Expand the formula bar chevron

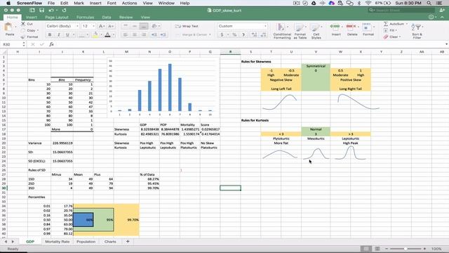point(446,44)
